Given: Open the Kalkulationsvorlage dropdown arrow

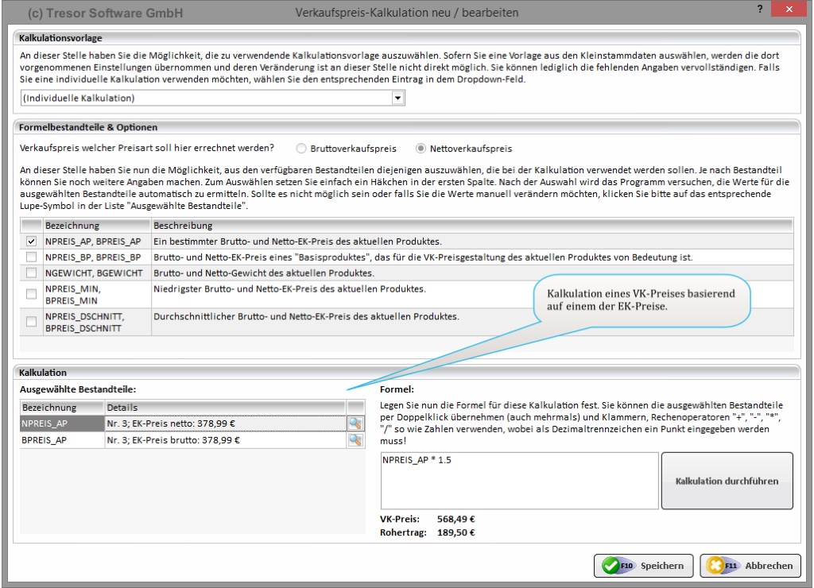Looking at the screenshot, I should coord(398,98).
